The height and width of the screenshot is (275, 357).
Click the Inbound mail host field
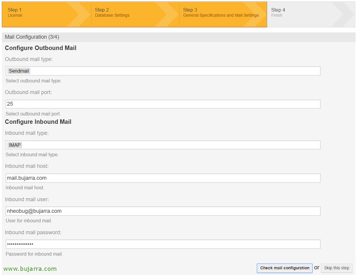click(x=163, y=178)
